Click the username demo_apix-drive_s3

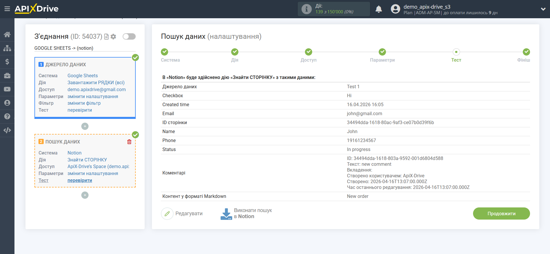pos(427,7)
